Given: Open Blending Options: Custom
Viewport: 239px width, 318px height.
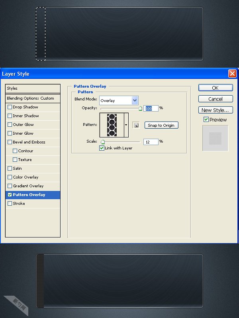Looking at the screenshot, I should [x=33, y=98].
